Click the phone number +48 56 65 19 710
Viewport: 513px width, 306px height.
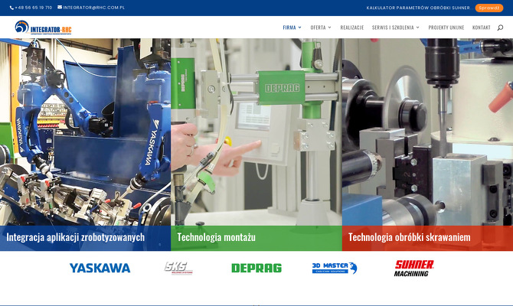[34, 8]
